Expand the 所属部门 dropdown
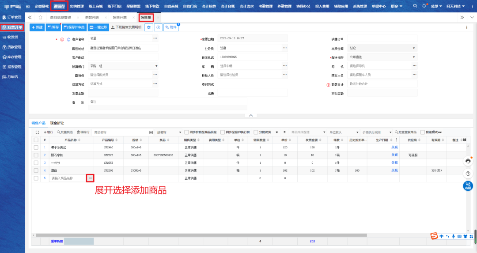 click(x=156, y=66)
